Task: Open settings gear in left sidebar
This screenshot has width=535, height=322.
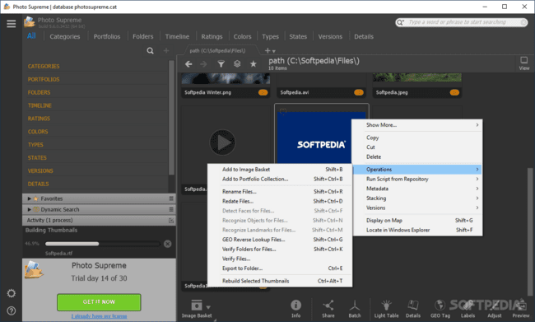Action: (12, 293)
